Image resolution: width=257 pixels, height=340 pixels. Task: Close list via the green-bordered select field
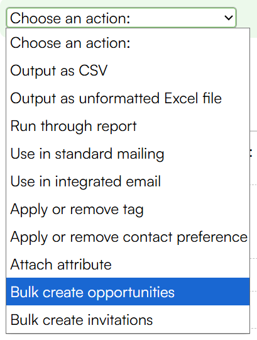tap(121, 18)
